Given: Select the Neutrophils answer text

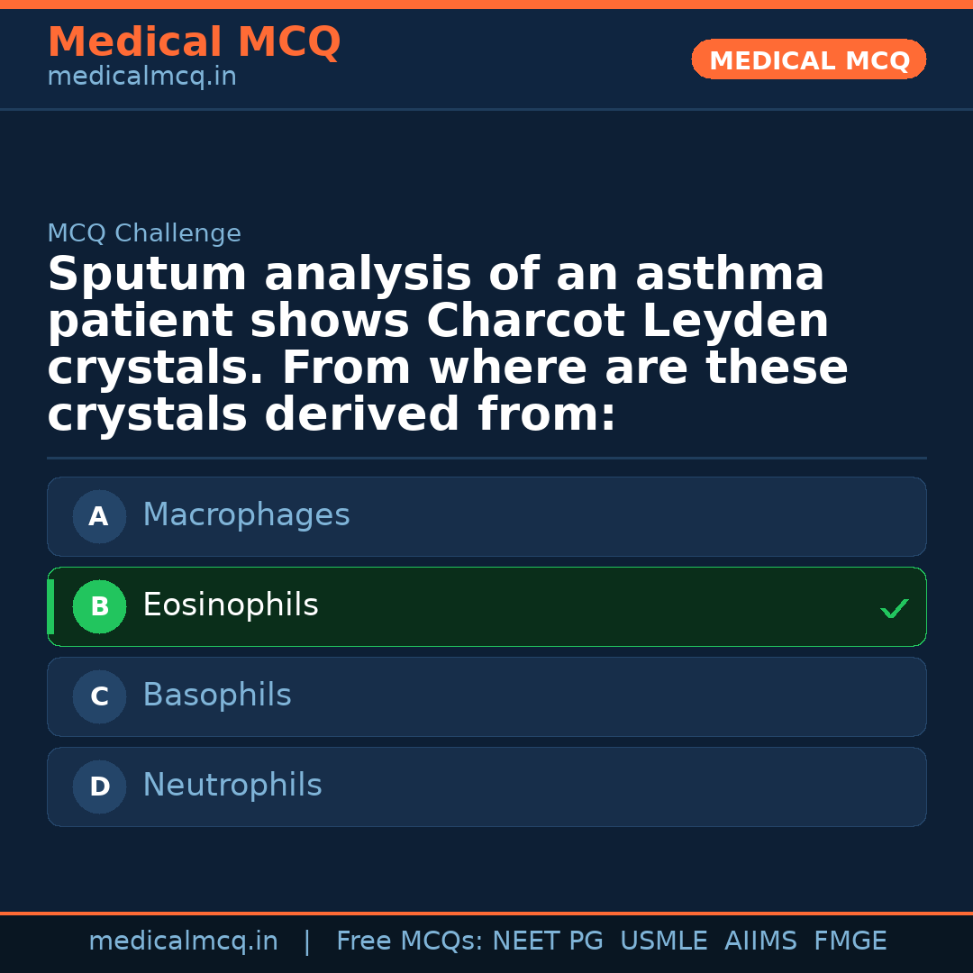Looking at the screenshot, I should click(232, 786).
